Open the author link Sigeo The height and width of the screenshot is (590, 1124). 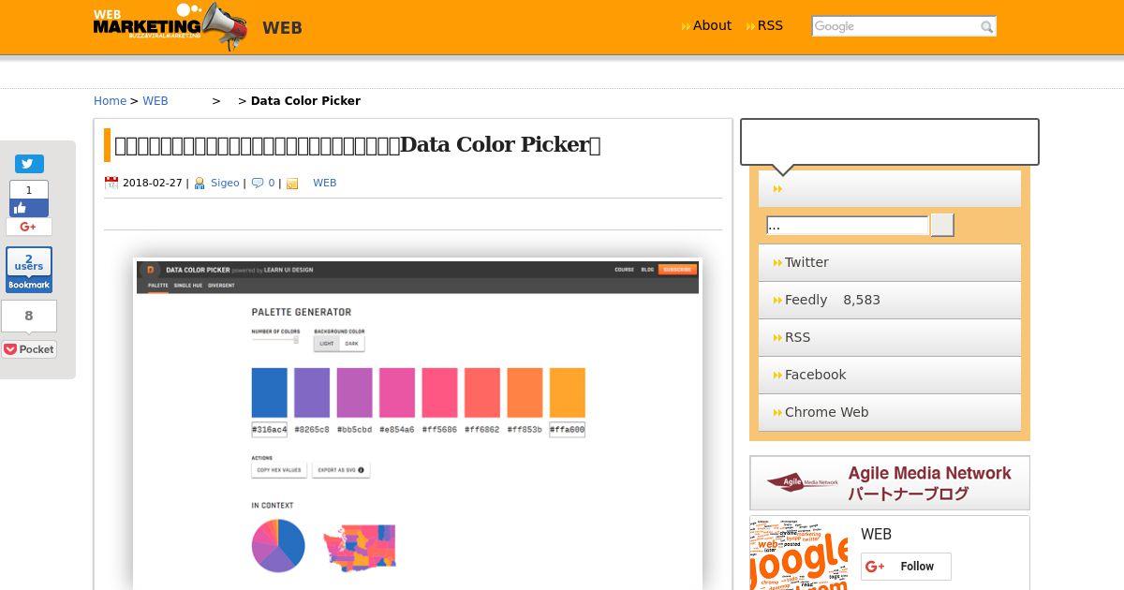point(225,183)
